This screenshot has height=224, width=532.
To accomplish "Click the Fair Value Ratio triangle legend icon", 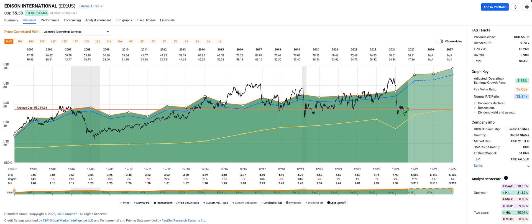I will [178, 203].
